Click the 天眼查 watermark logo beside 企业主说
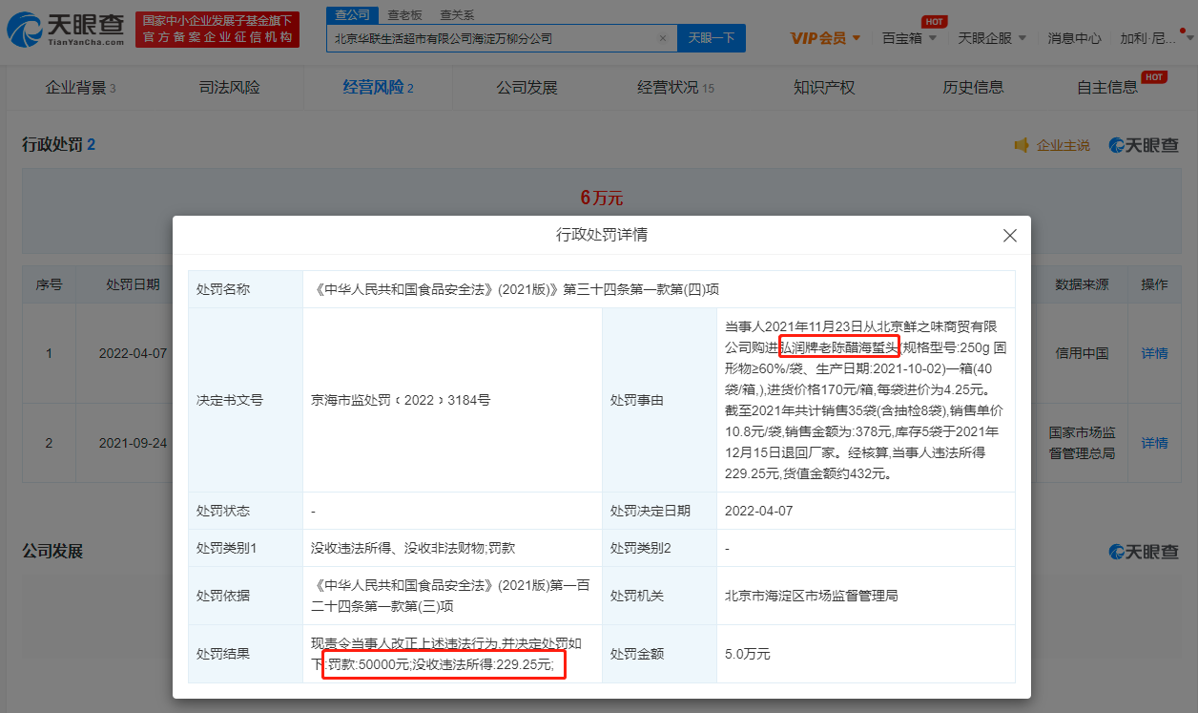 coord(1143,145)
